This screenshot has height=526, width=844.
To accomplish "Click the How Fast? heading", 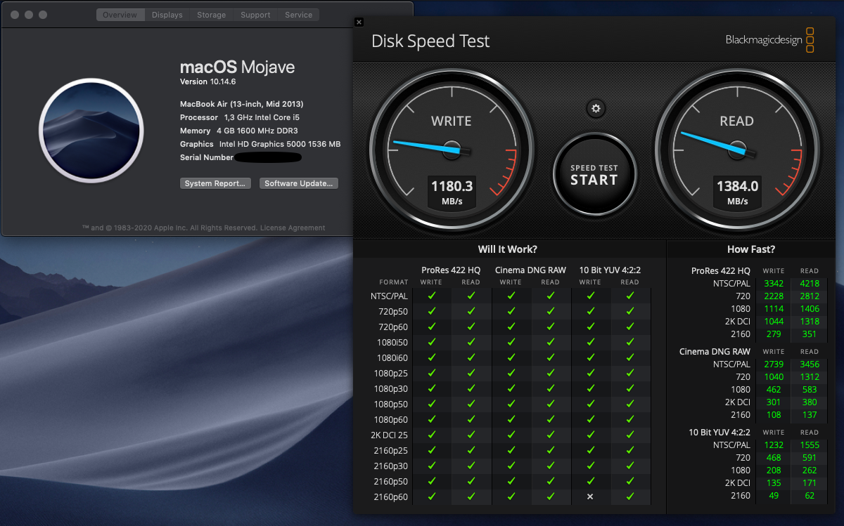I will click(x=751, y=249).
